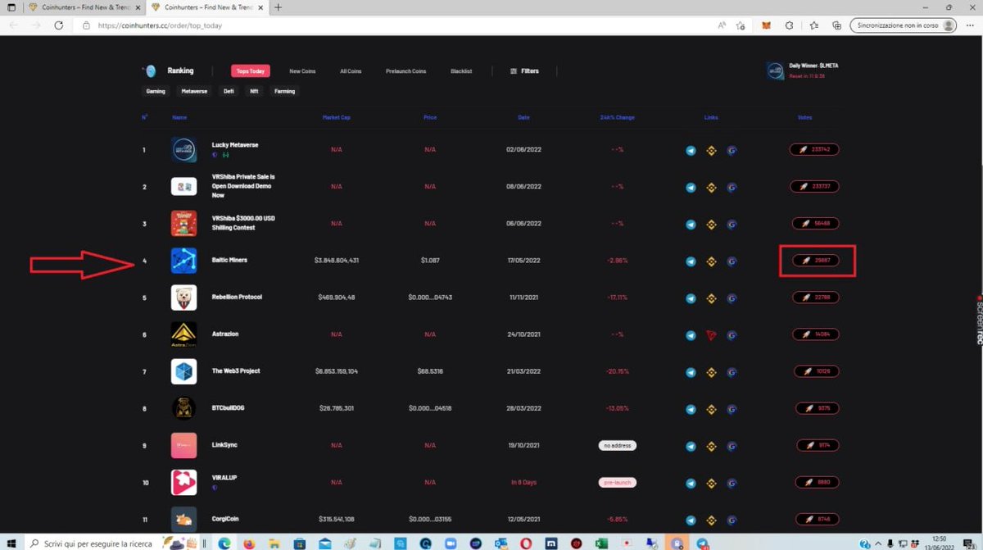The image size is (983, 550).
Task: Click the Coinhunters logo beside Ranking
Action: coord(148,70)
